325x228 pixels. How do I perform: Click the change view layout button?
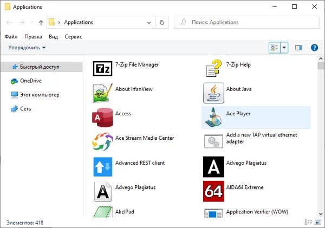click(275, 48)
